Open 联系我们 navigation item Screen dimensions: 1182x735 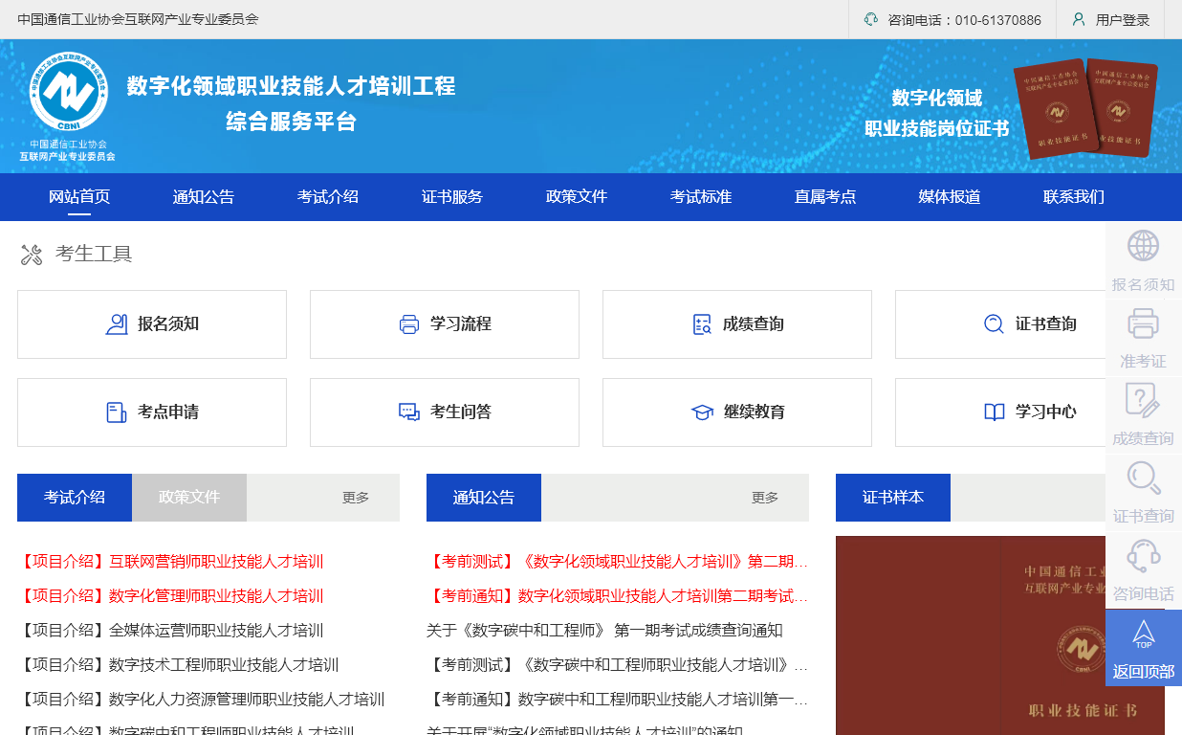[1074, 197]
